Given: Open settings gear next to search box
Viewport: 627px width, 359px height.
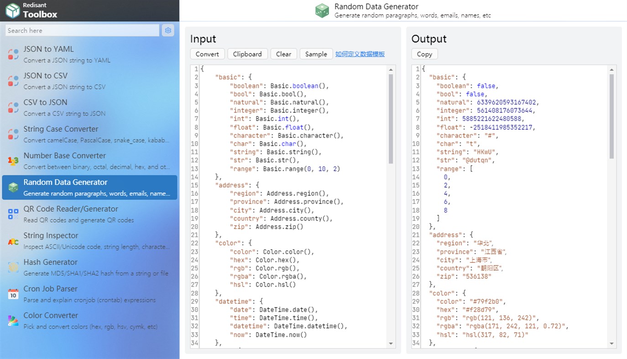Looking at the screenshot, I should [168, 31].
